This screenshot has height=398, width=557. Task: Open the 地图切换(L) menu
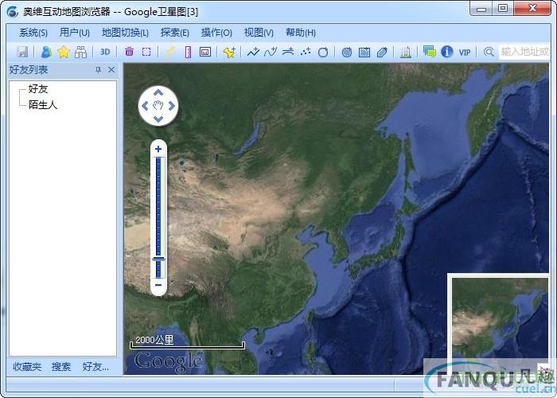[x=125, y=33]
